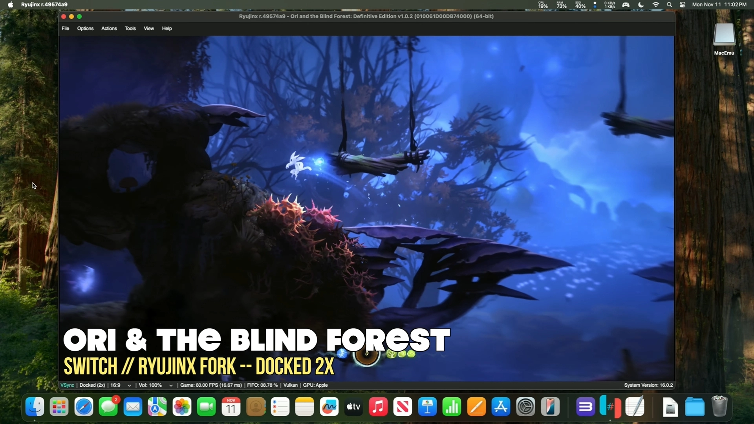Viewport: 754px width, 424px height.
Task: Open Control Center from the menu bar
Action: tap(683, 5)
